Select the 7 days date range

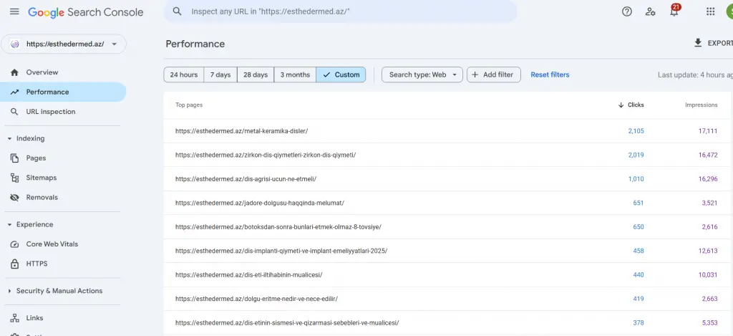(x=220, y=75)
